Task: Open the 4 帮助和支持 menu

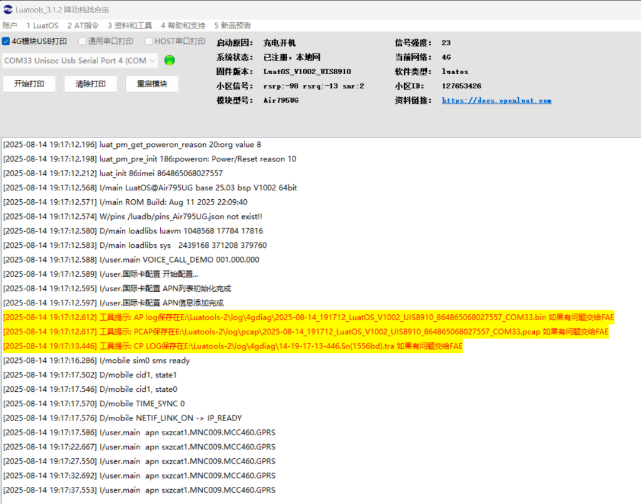Action: [183, 25]
